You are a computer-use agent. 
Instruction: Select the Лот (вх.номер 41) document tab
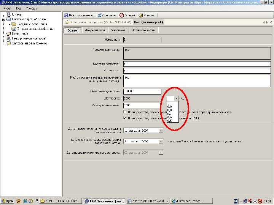[x=148, y=22]
